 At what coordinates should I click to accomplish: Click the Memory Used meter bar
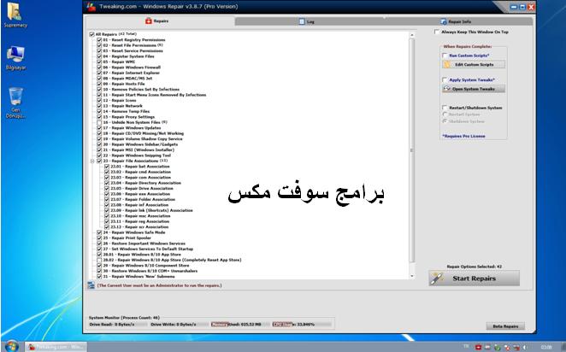(239, 324)
